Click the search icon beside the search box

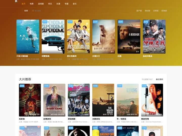tap(33, 11)
